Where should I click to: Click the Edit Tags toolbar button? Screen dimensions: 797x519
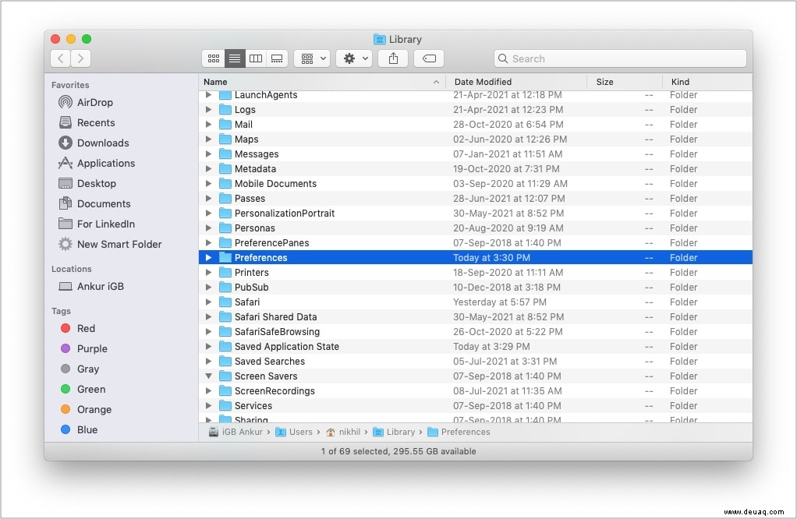(x=429, y=59)
